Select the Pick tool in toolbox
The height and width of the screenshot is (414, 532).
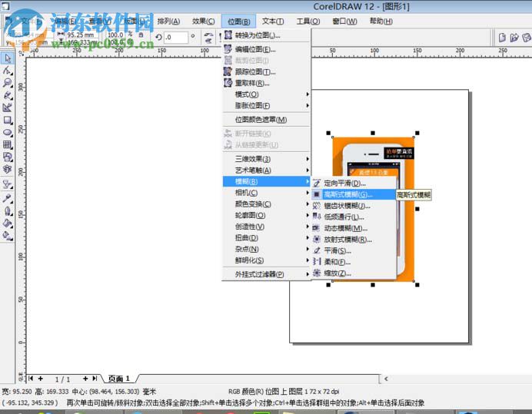pyautogui.click(x=8, y=58)
